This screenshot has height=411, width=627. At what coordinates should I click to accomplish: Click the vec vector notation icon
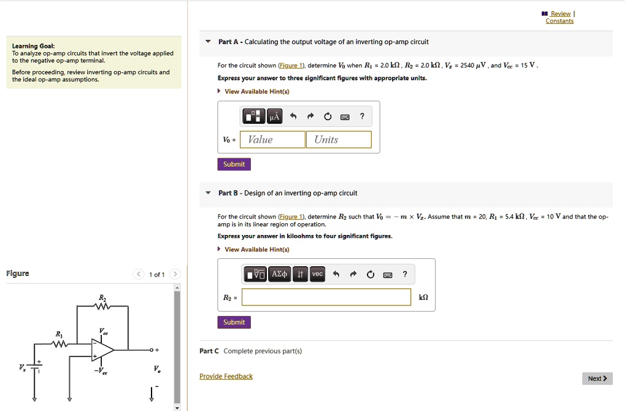(317, 274)
